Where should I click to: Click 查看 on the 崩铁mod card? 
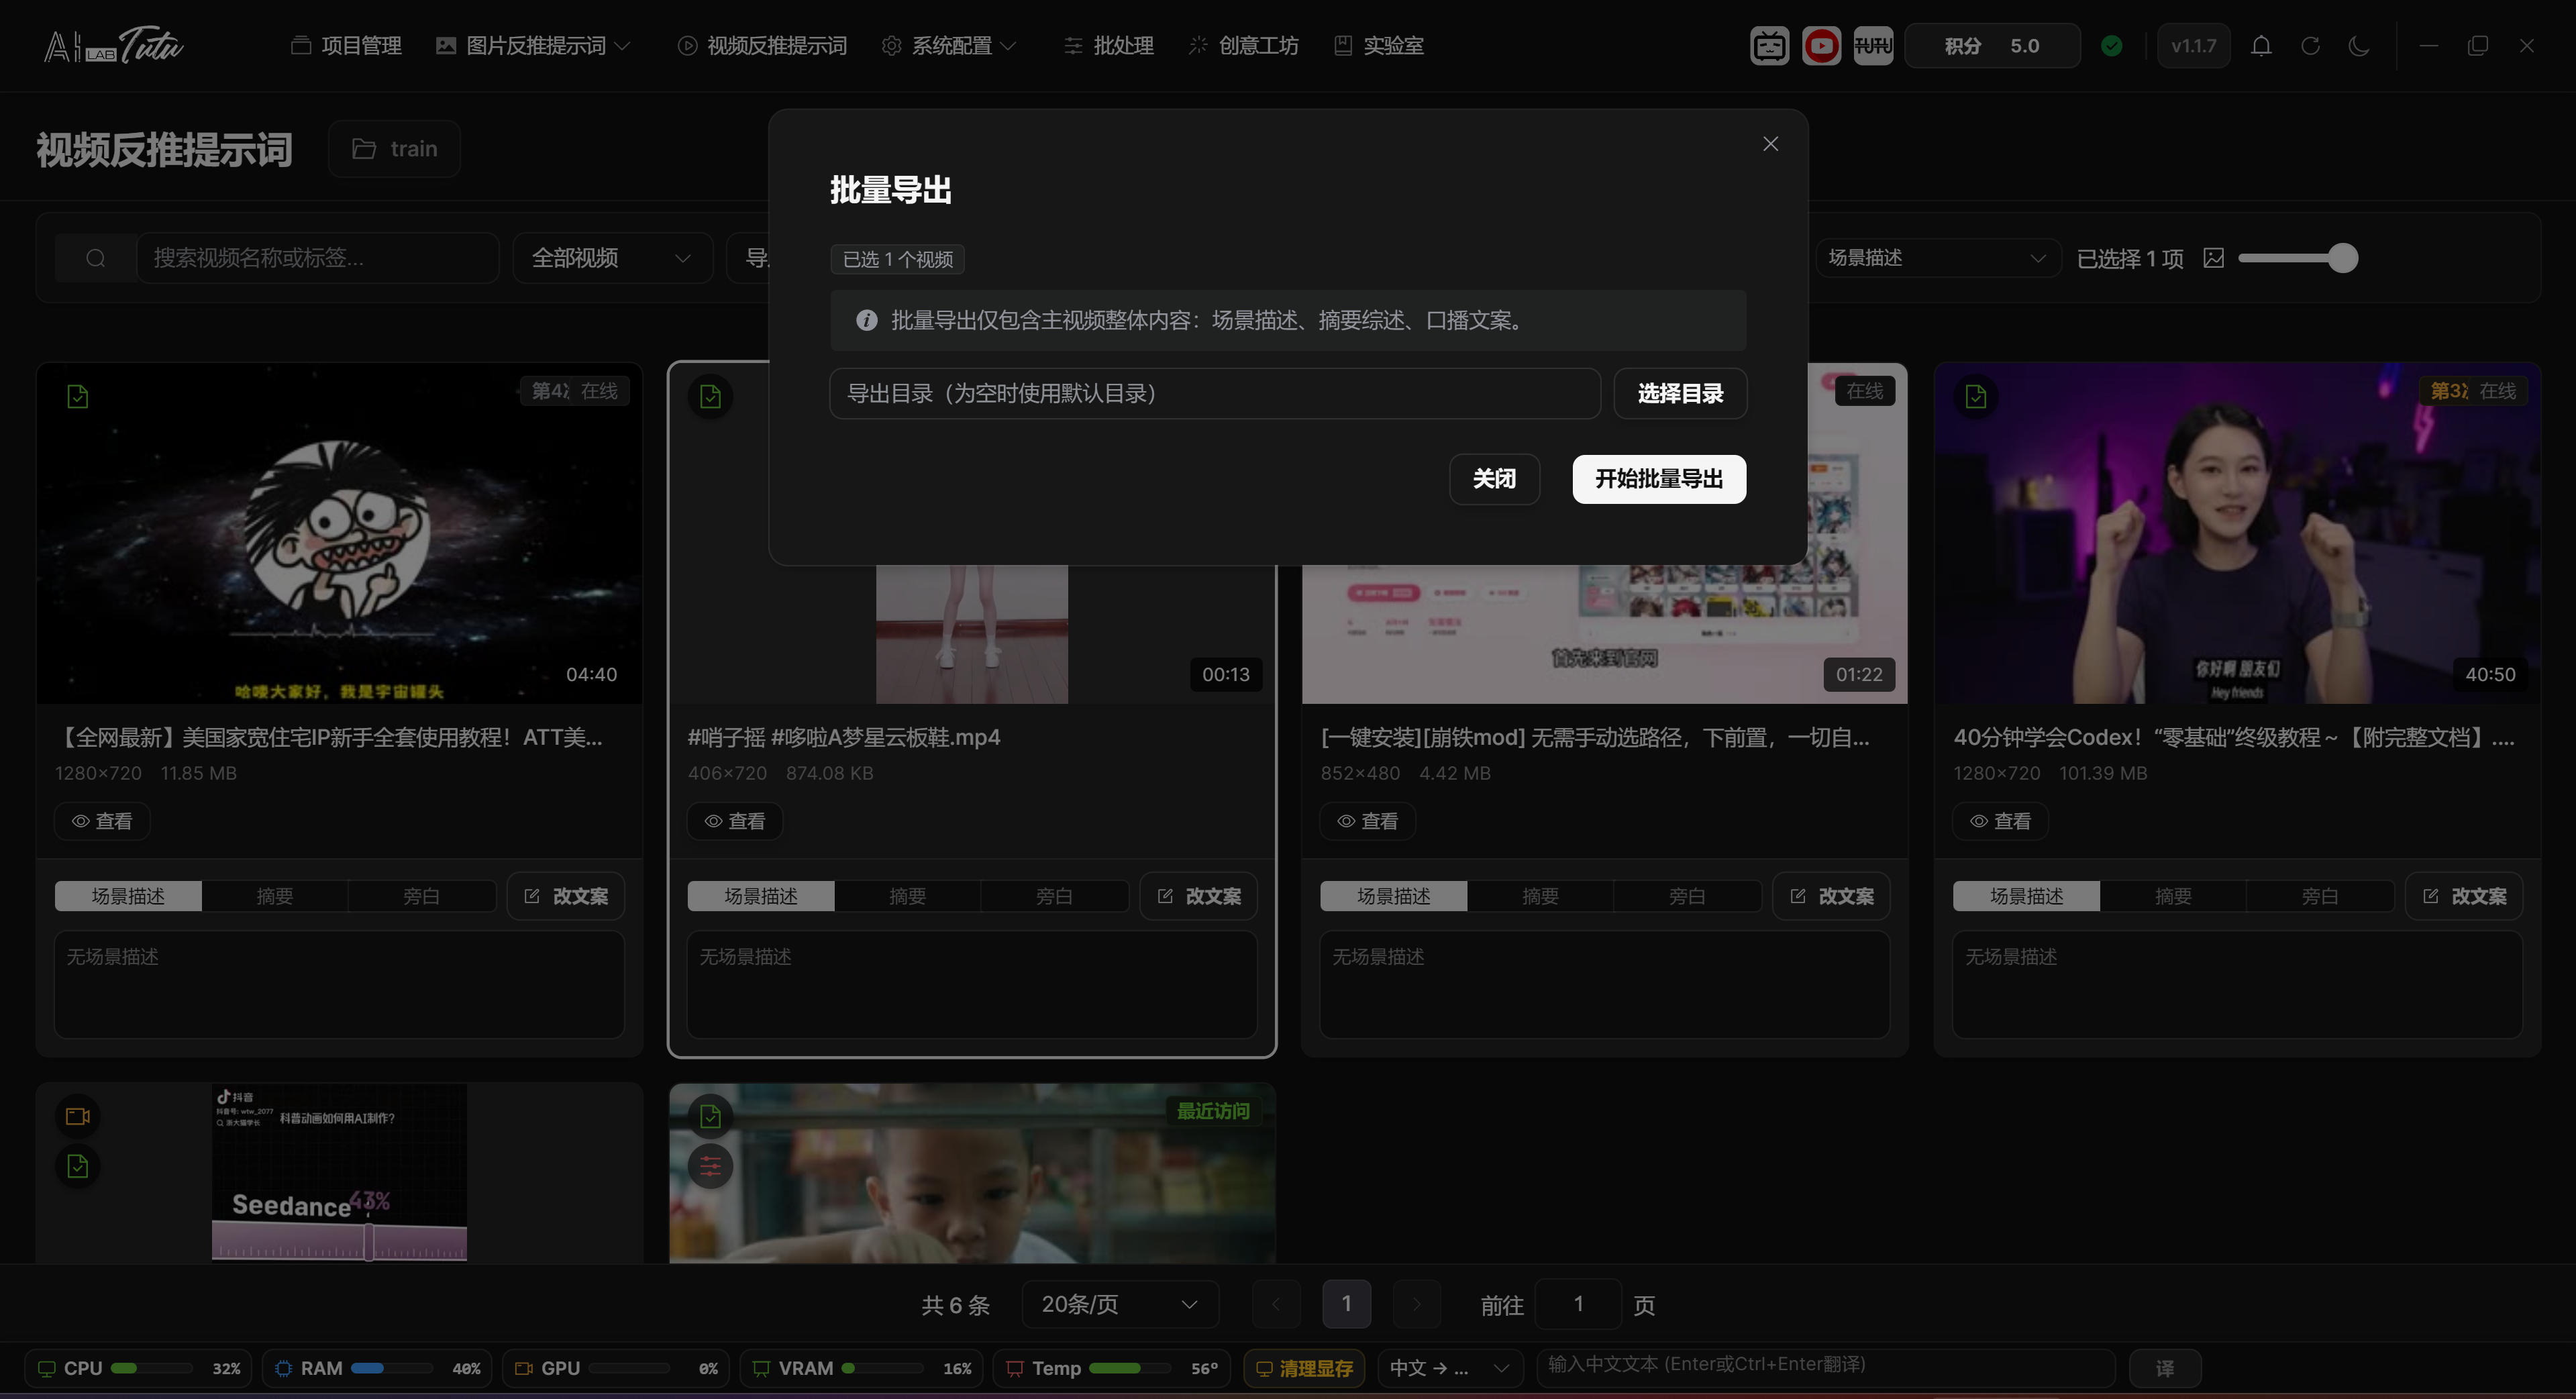tap(1367, 821)
